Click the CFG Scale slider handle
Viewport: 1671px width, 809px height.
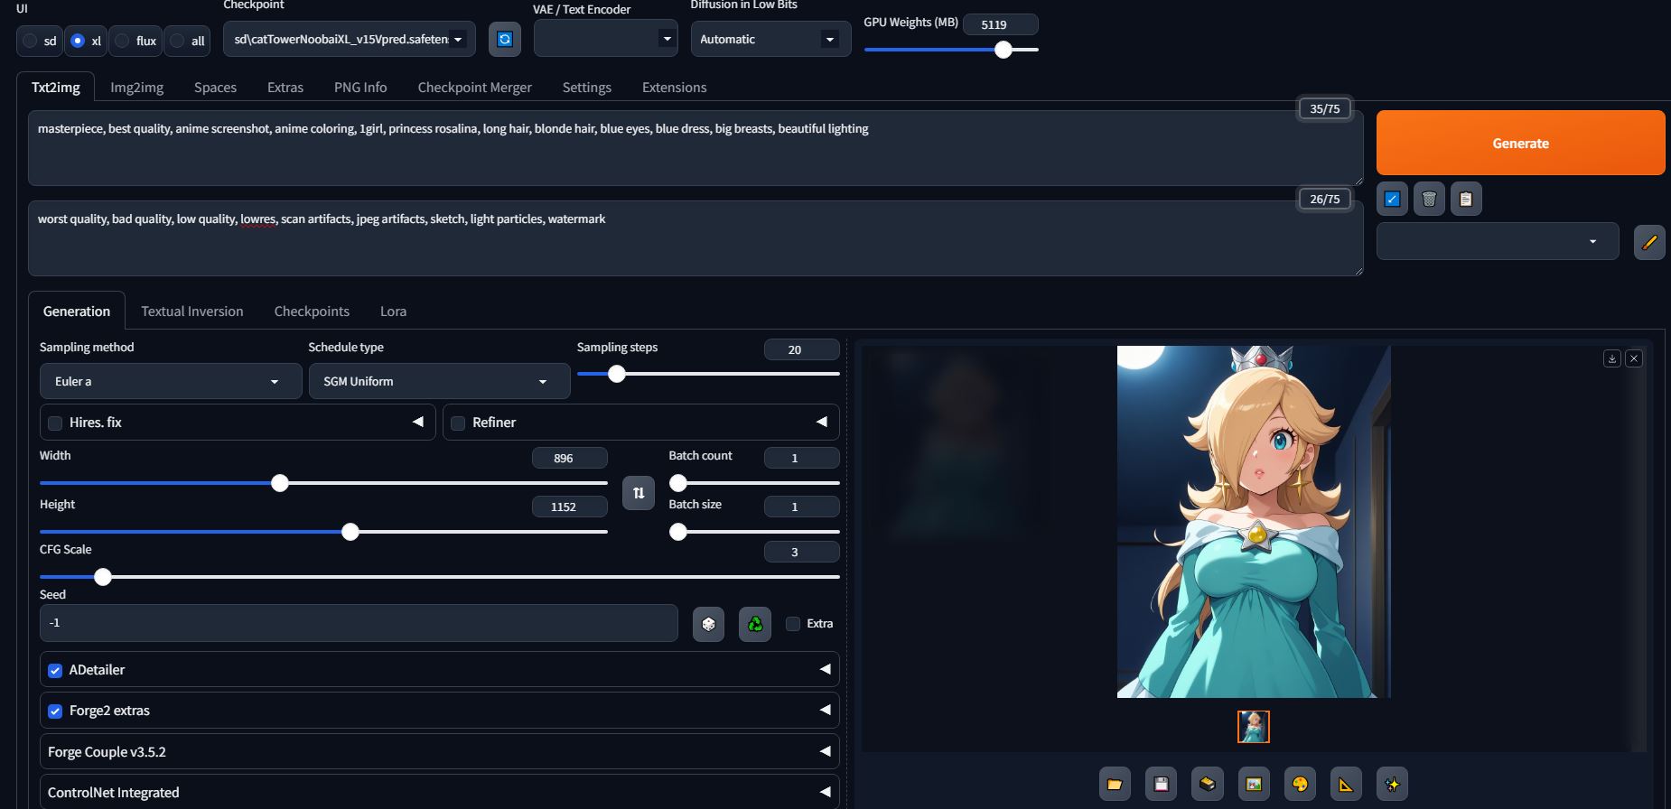tap(103, 577)
